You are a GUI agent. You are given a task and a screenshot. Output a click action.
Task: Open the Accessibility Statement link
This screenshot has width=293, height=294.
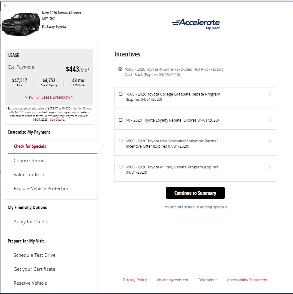[x=247, y=280]
